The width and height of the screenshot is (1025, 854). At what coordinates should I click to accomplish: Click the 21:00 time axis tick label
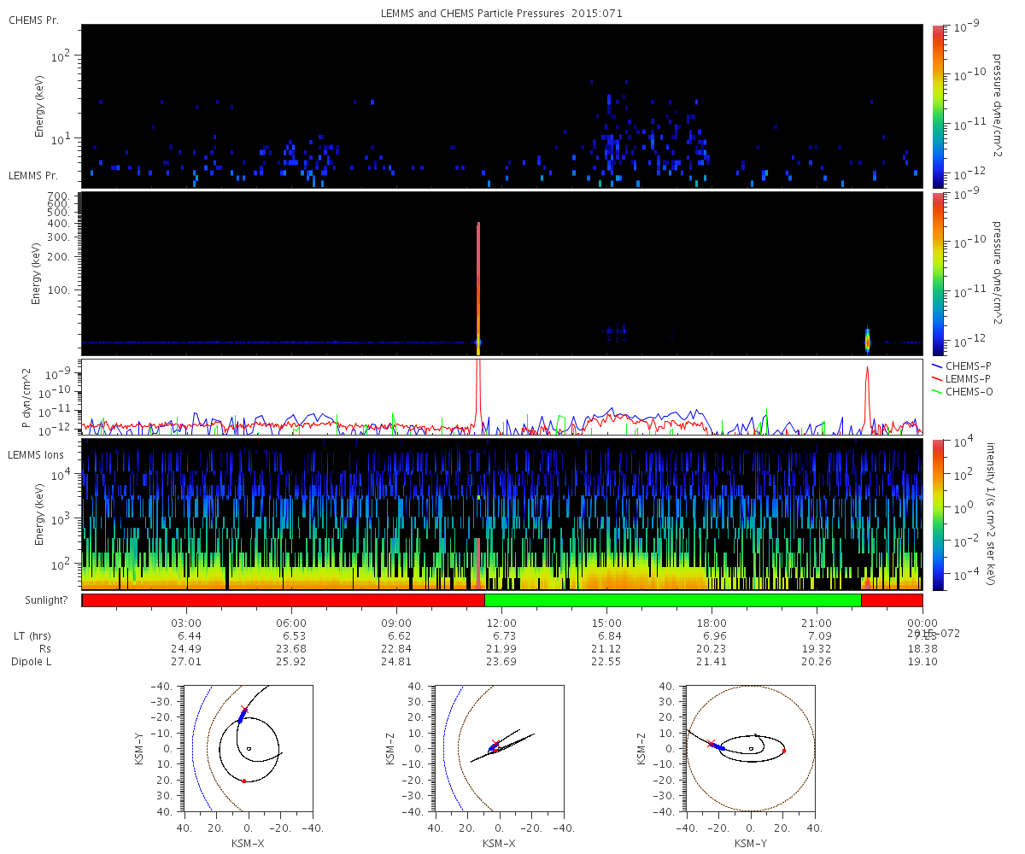coord(817,623)
